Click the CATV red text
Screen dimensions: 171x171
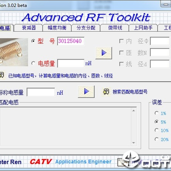(41, 161)
